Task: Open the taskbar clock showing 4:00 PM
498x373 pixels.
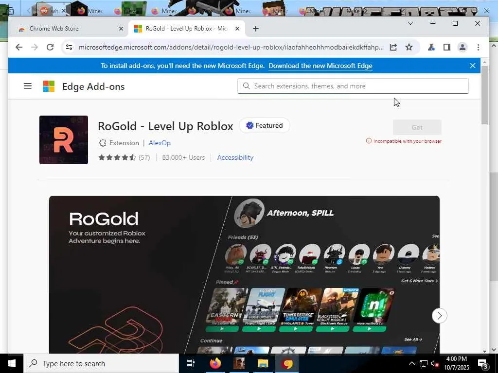Action: tap(456, 363)
